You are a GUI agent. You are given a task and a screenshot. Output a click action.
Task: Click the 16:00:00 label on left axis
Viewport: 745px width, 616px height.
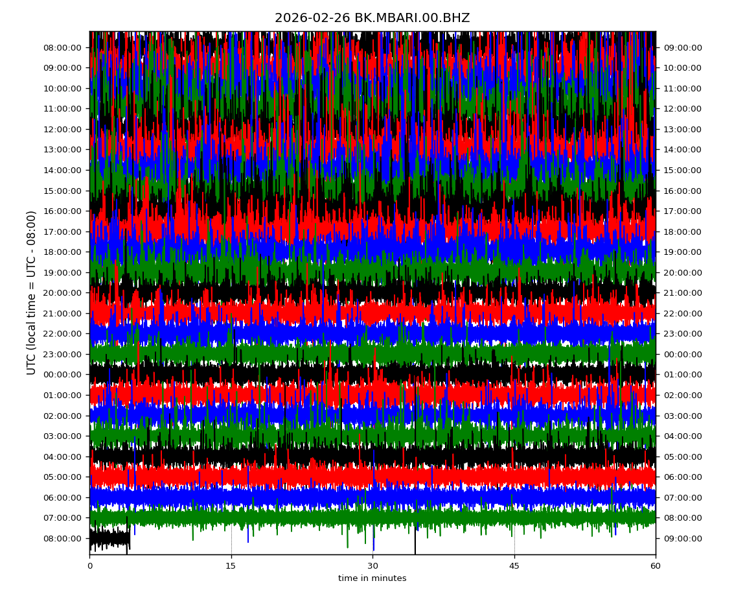[x=63, y=211]
